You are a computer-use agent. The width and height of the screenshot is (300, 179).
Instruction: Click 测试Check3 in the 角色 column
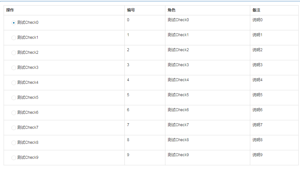coord(178,65)
